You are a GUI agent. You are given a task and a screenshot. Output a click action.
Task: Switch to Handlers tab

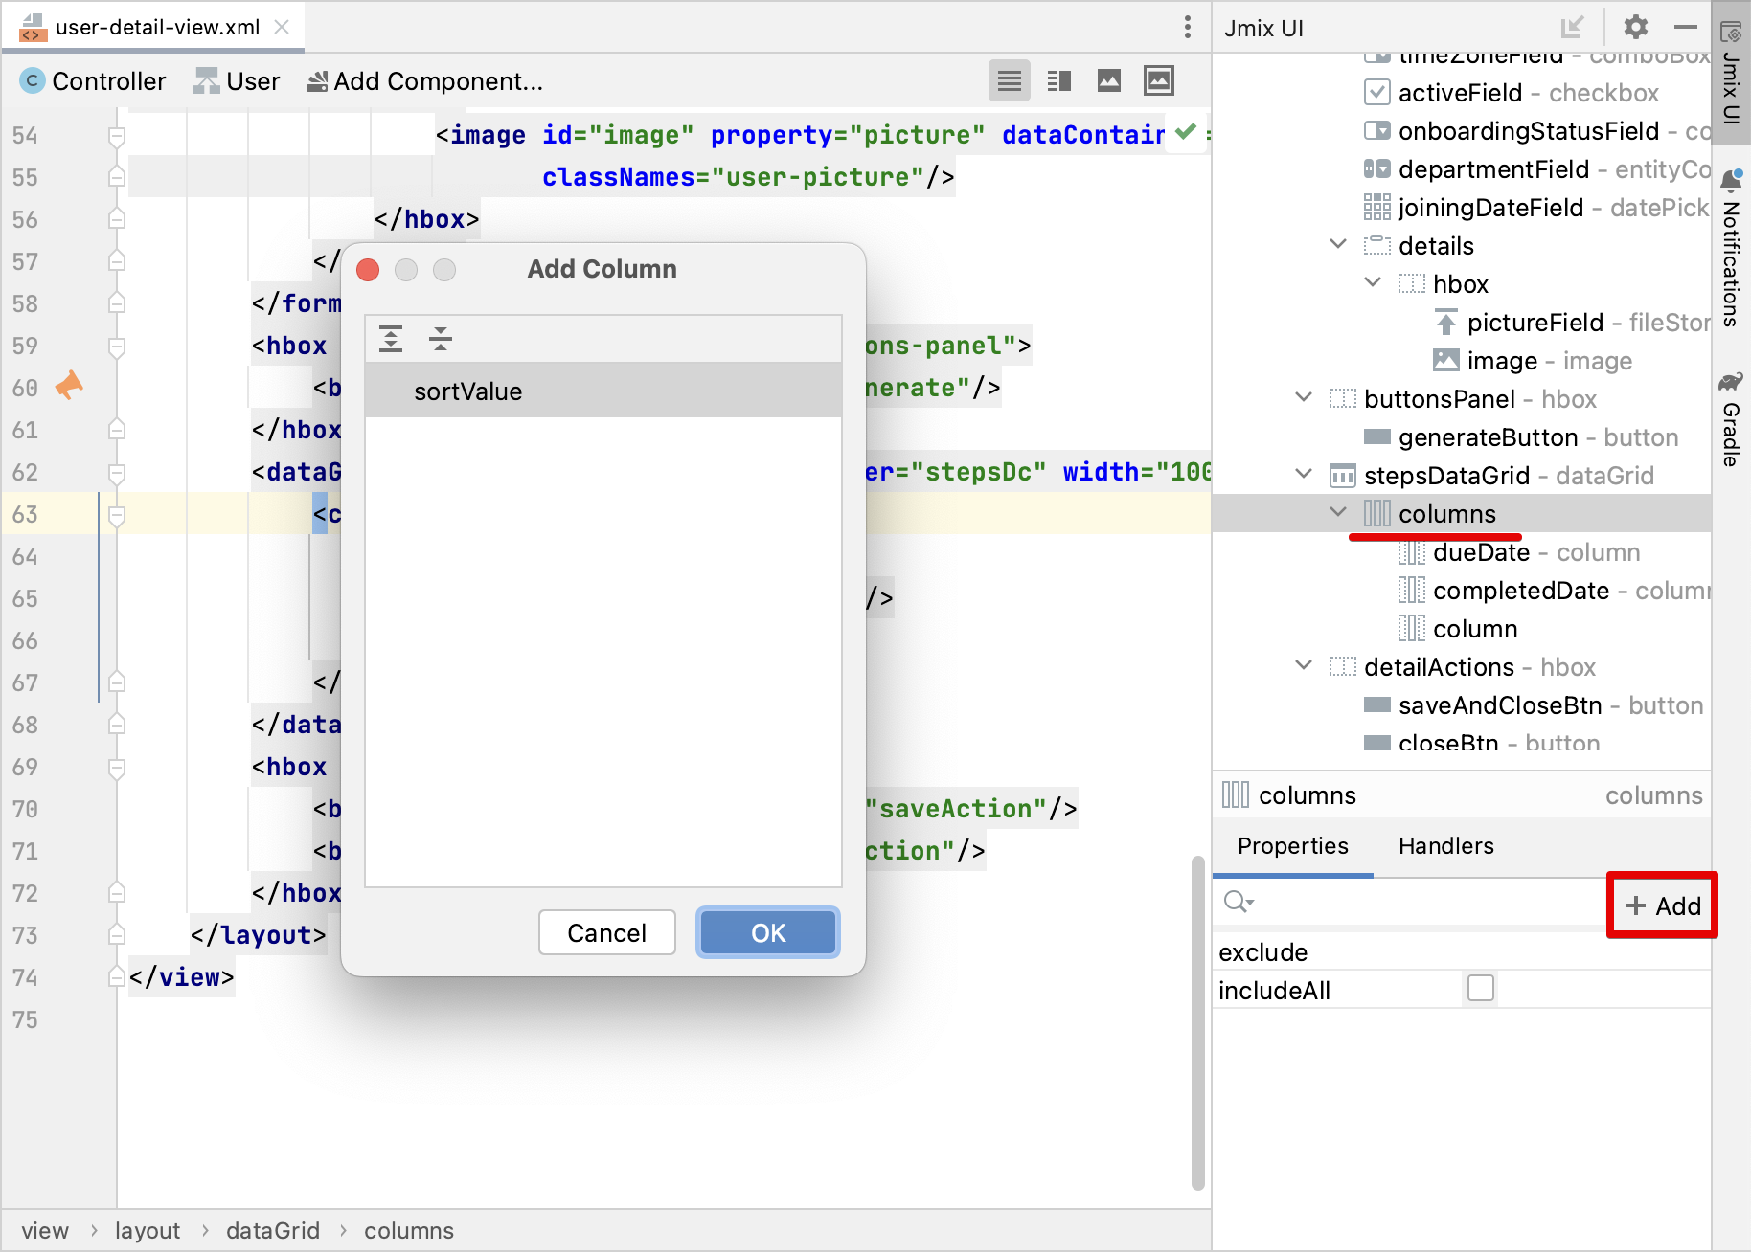tap(1446, 846)
